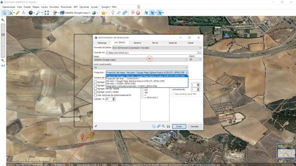Open toolbar 'Satellite (Google maps)' map dropdown
Screen dimensions: 296x166
(x=90, y=13)
